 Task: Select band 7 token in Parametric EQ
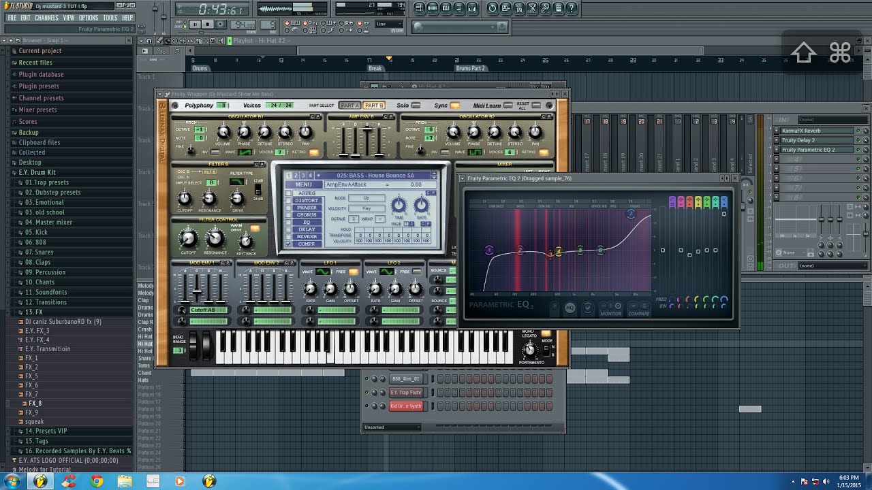pos(631,214)
